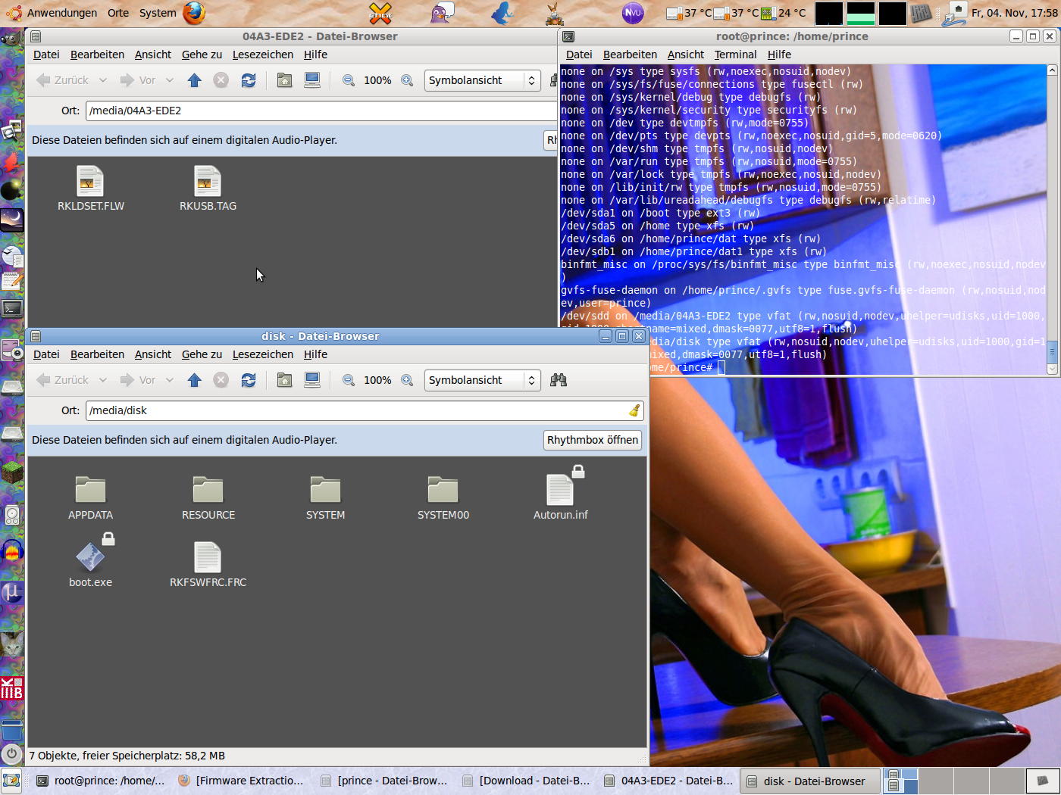Open Bearbeiten menu in terminal window
1061x795 pixels.
(630, 55)
